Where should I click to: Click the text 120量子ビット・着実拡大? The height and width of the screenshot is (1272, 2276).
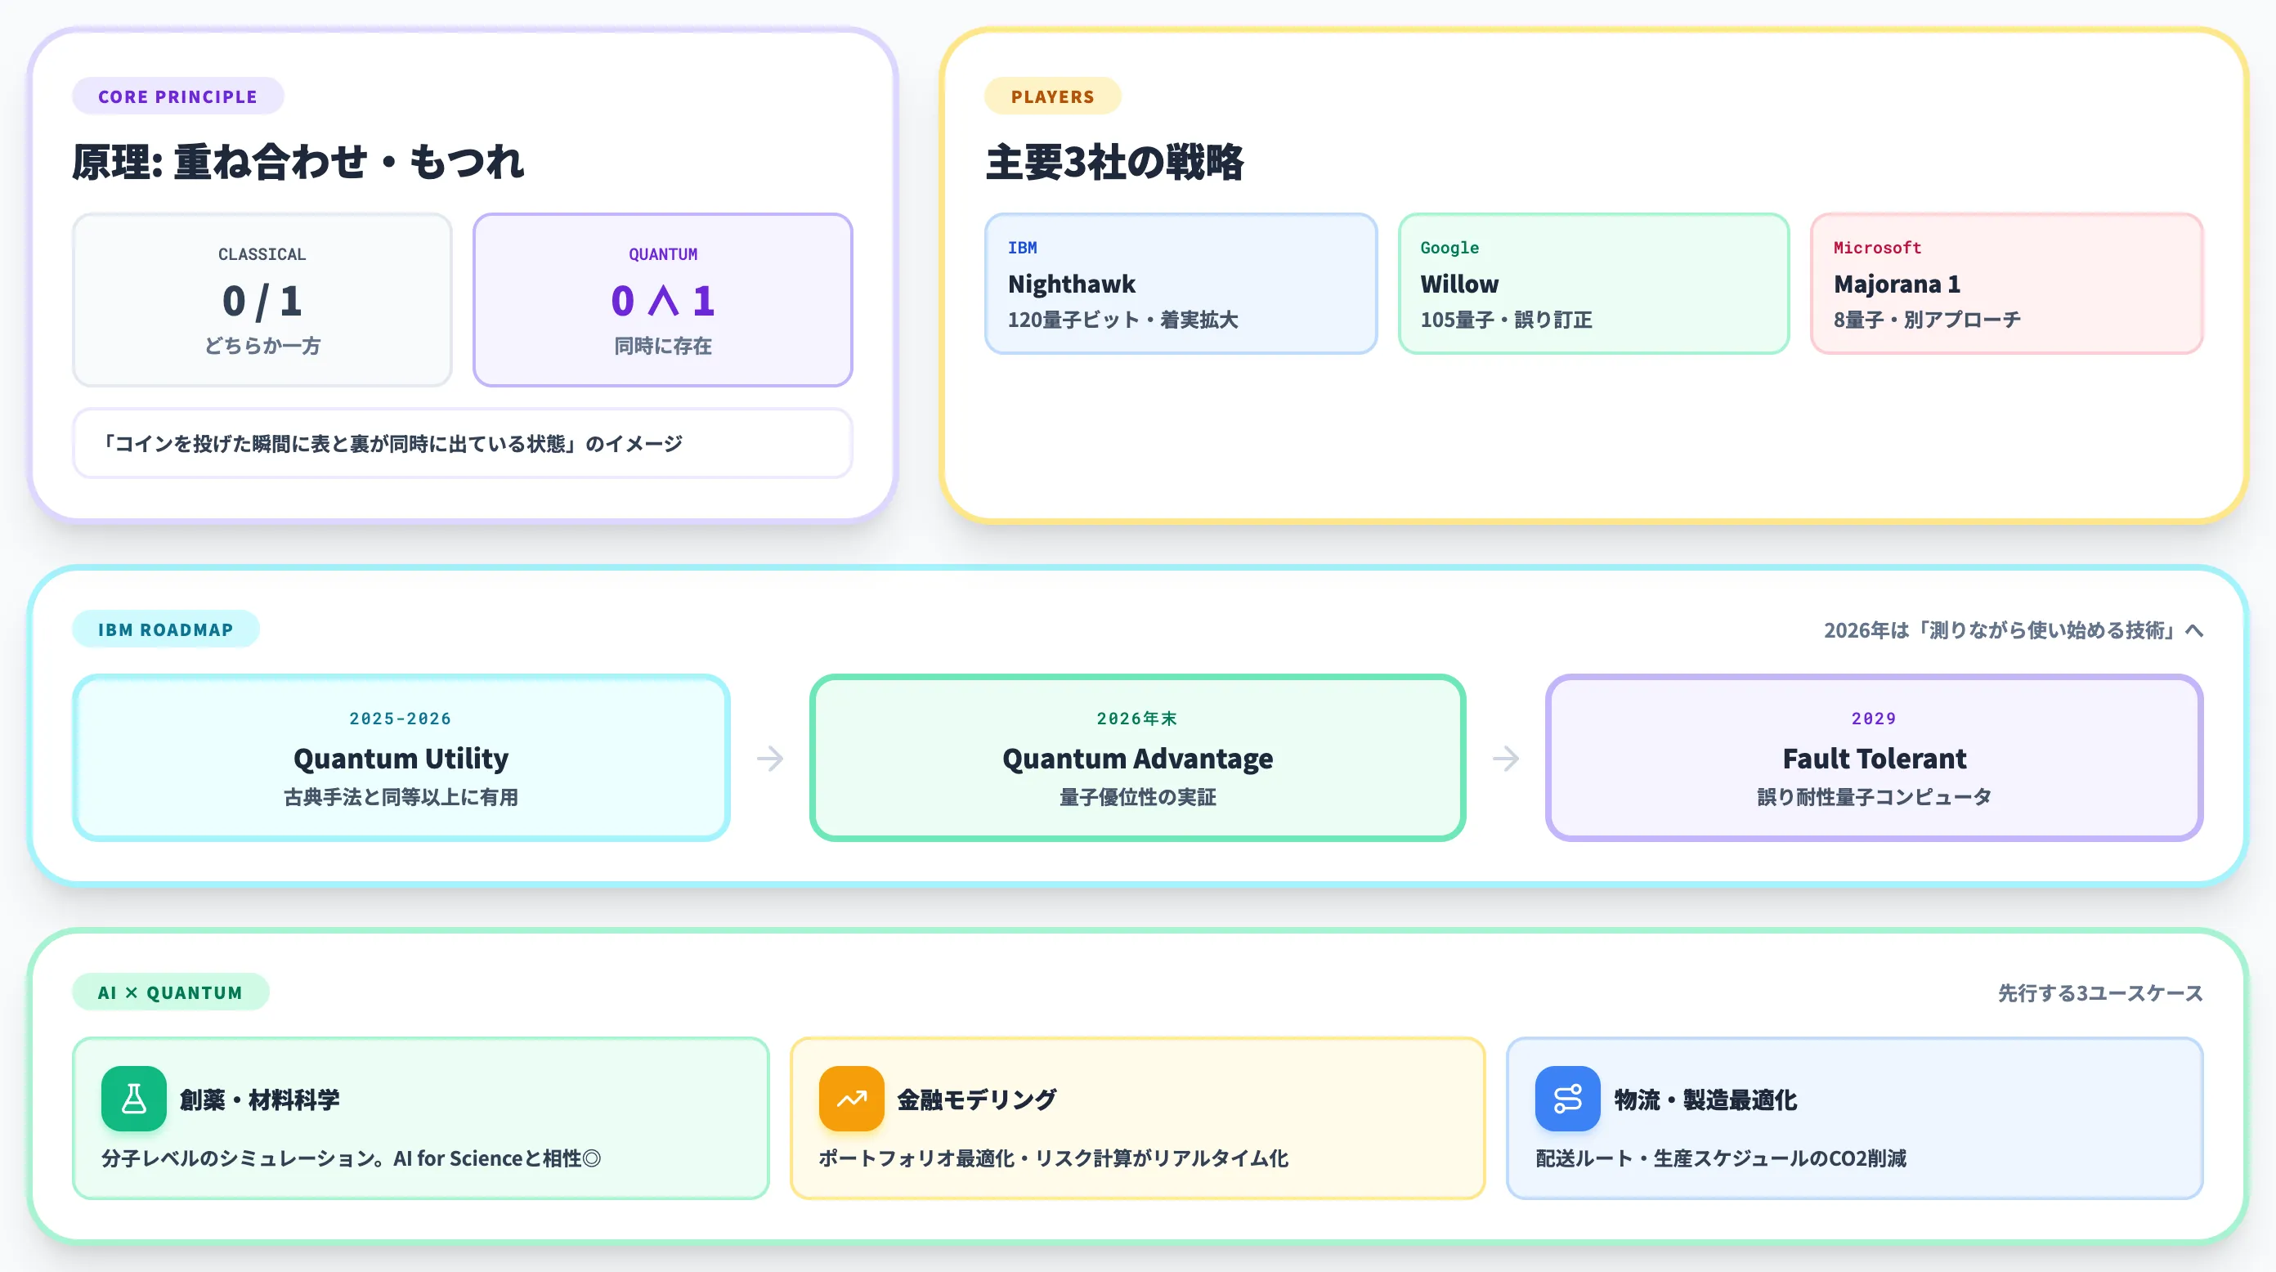1123,320
